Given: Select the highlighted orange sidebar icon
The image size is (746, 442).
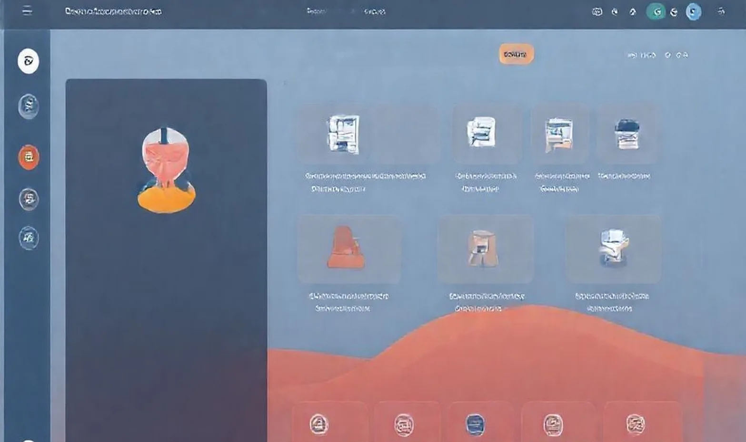Looking at the screenshot, I should pos(28,157).
